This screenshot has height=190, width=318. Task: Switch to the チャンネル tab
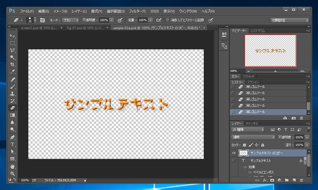252,123
